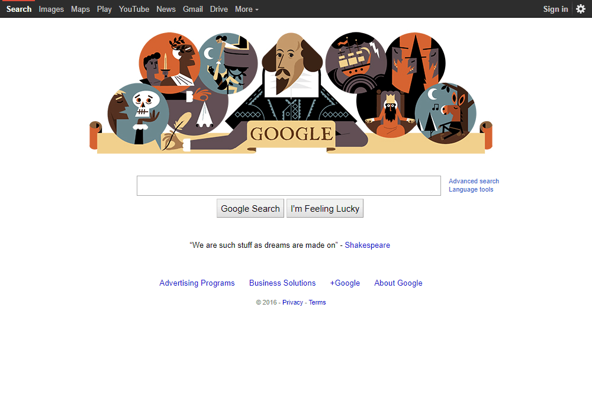Focus the search input box

[x=289, y=186]
